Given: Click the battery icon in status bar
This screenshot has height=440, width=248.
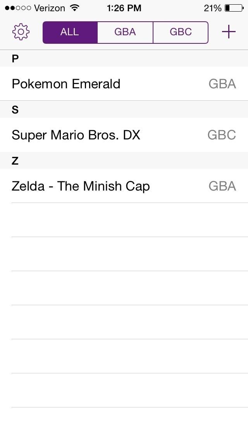Looking at the screenshot, I should [233, 8].
